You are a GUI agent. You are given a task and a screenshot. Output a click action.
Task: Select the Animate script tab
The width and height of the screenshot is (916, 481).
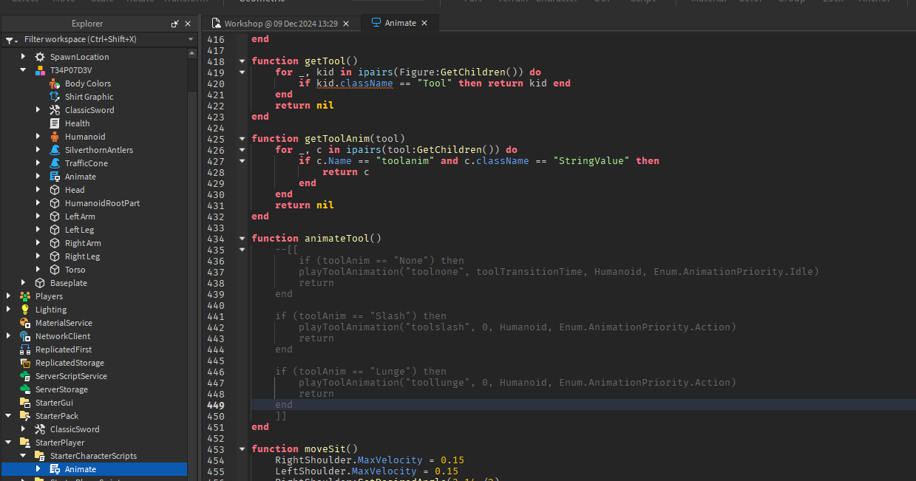pos(399,22)
